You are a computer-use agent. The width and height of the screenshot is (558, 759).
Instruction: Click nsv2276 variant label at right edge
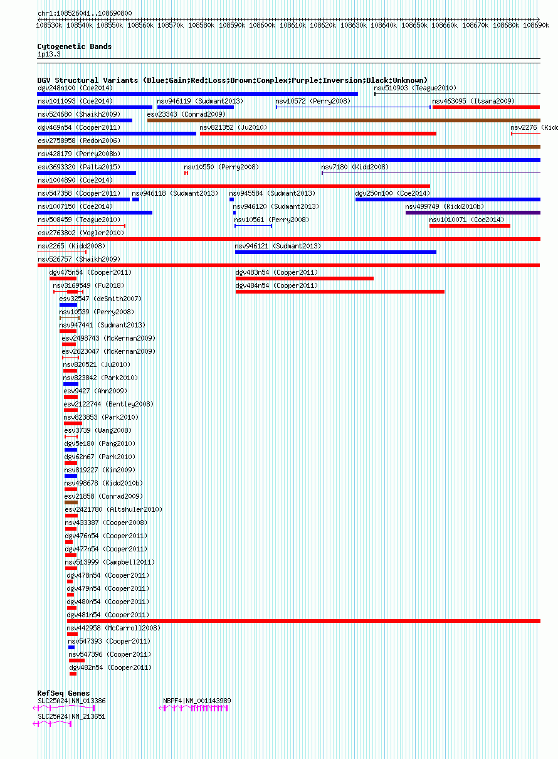coord(534,127)
